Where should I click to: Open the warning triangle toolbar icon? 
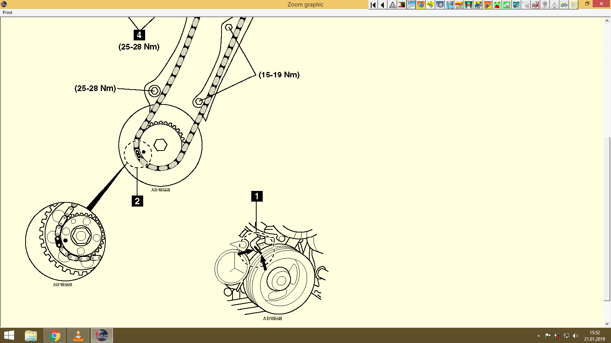[391, 5]
